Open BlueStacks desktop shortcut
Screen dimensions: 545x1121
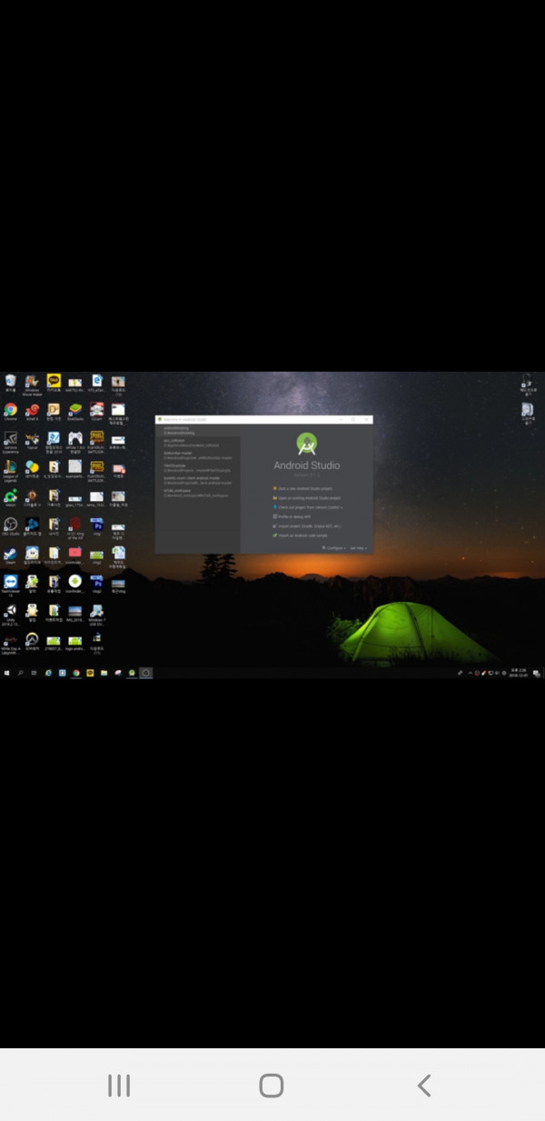coord(75,411)
